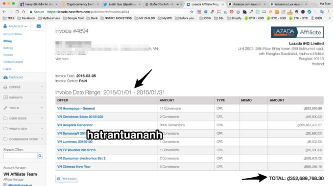333x186 pixels.
Task: Click the Ha Tran profile button
Action: 325,3
